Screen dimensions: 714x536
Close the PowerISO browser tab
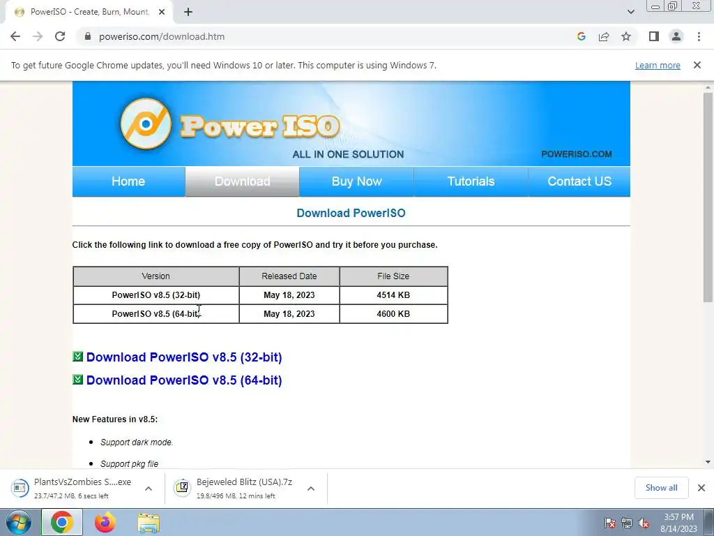coord(162,12)
